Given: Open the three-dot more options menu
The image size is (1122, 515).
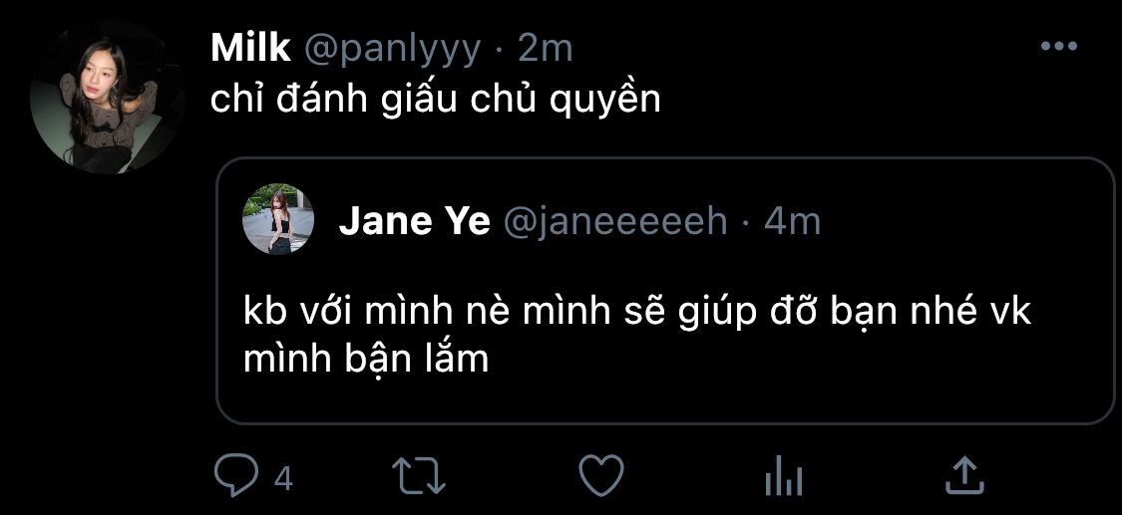Looking at the screenshot, I should [x=1059, y=47].
